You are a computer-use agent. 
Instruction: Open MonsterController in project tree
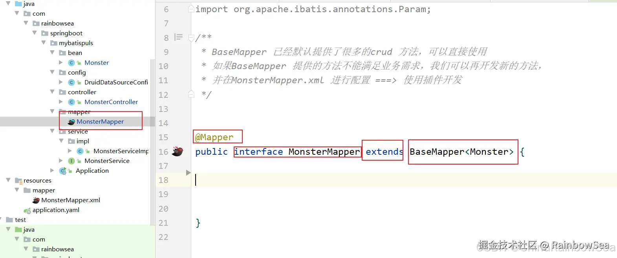click(x=111, y=102)
